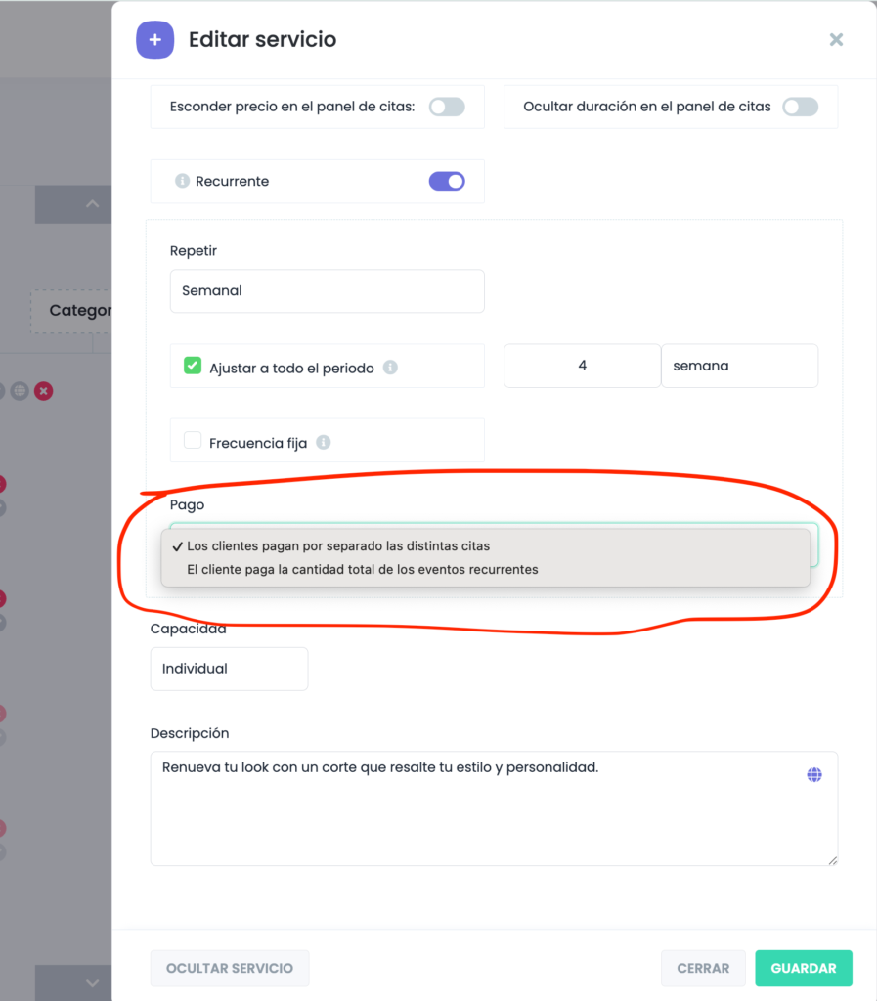
Task: Click the info icon next to Recurrente
Action: click(x=181, y=181)
